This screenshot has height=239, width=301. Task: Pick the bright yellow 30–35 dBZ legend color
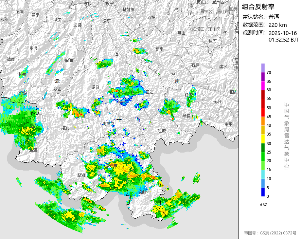(263, 139)
